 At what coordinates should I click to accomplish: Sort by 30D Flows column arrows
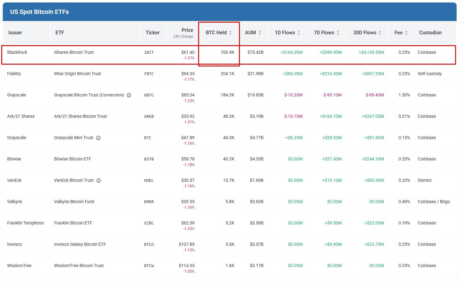[x=380, y=33]
